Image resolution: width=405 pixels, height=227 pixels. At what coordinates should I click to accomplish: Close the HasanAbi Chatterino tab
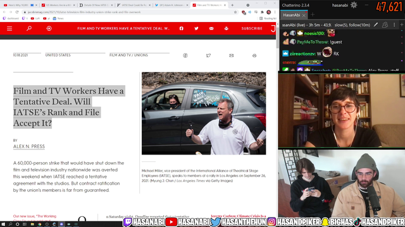click(x=304, y=15)
